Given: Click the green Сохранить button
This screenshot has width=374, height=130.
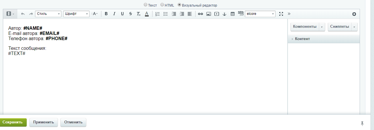Looking at the screenshot, I should click(x=13, y=122).
